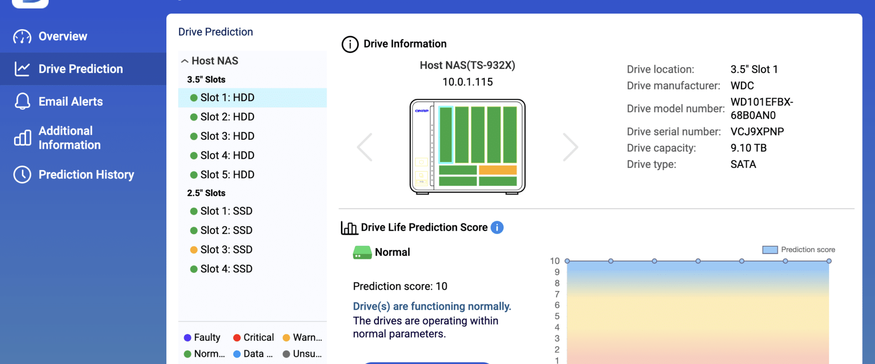Toggle the Prediction score legend

[798, 250]
